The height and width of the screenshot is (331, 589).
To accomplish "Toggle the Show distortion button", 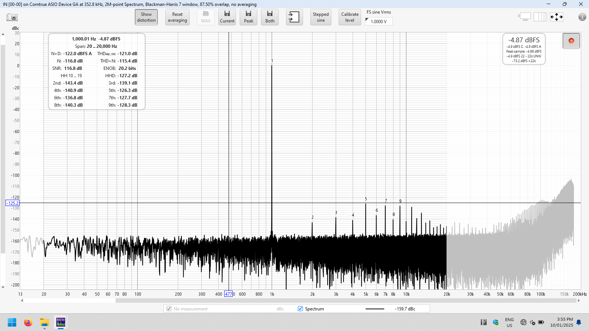I will tap(146, 17).
